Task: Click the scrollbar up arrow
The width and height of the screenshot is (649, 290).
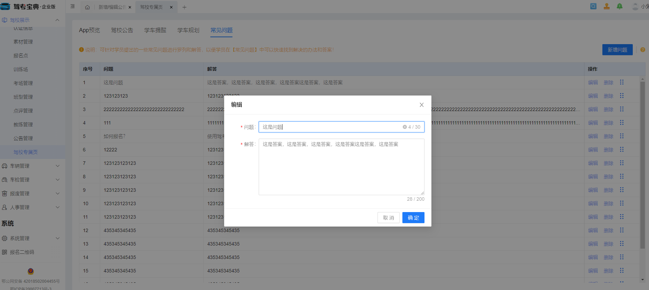Action: [x=642, y=79]
